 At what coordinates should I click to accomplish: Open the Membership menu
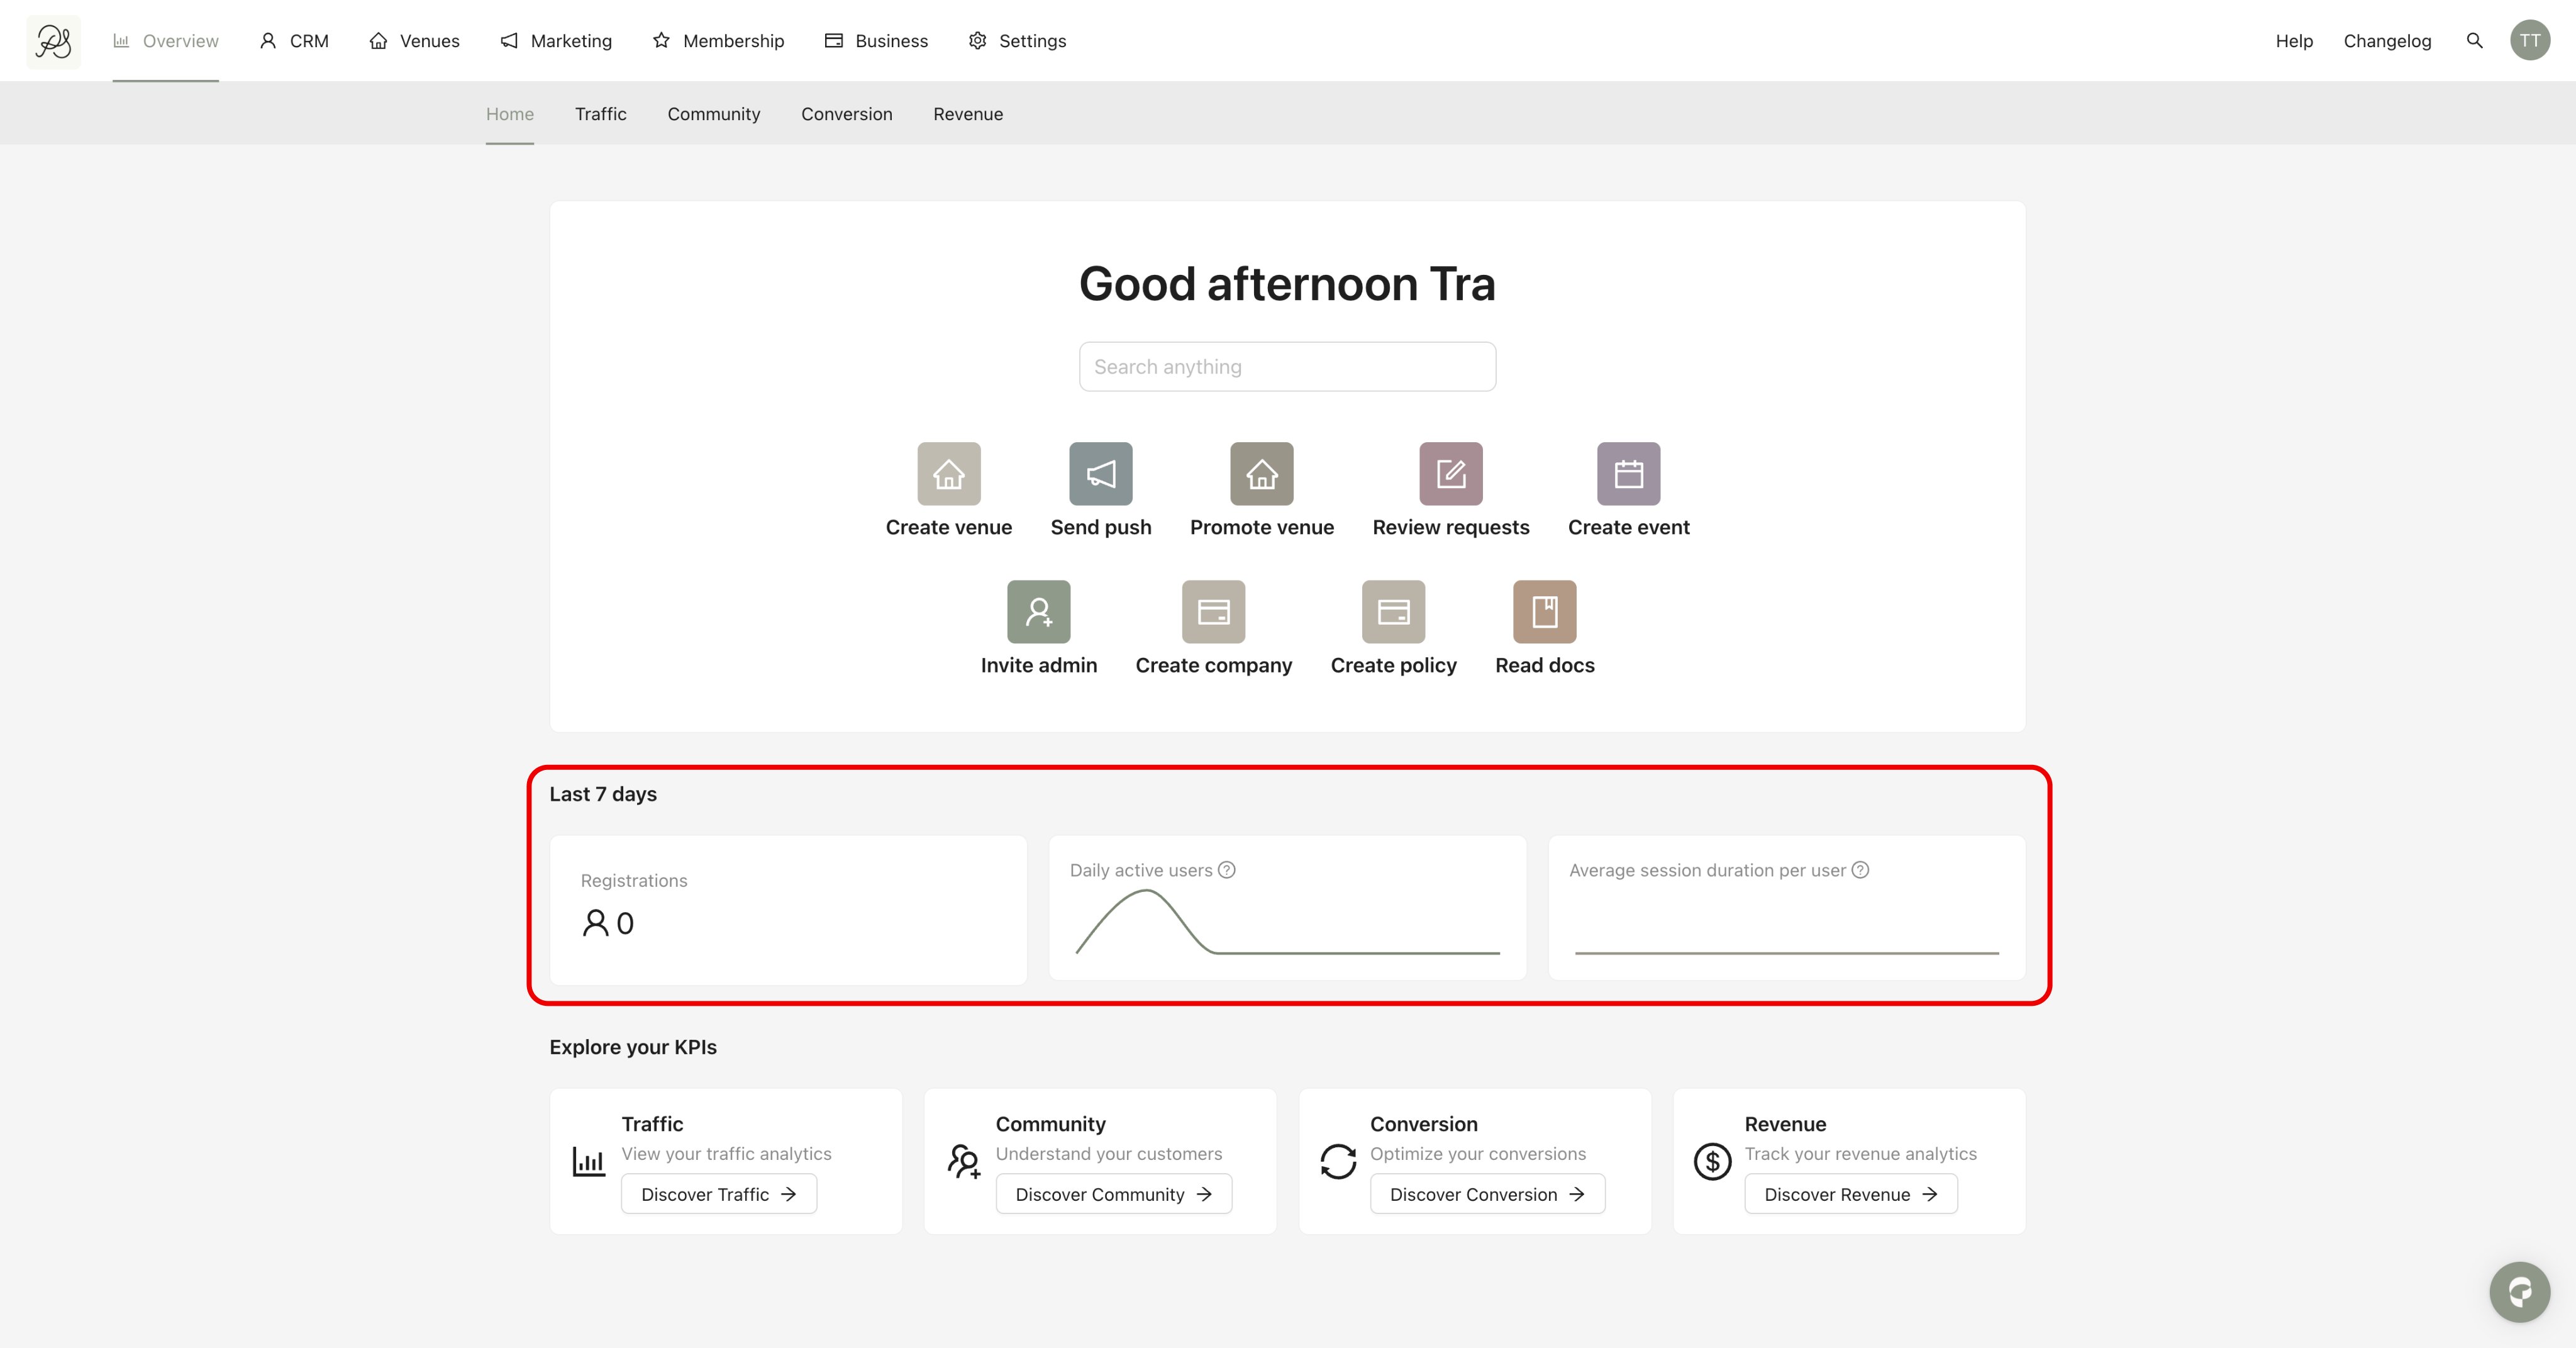coord(718,41)
